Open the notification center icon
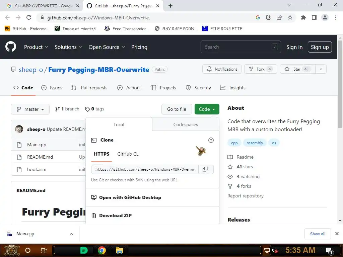This screenshot has height=257, width=343. tap(330, 251)
